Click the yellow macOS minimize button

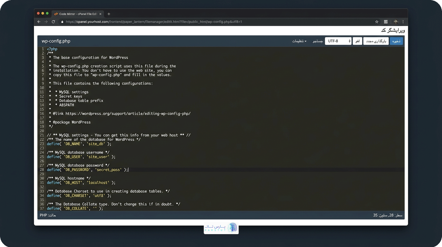pos(43,14)
